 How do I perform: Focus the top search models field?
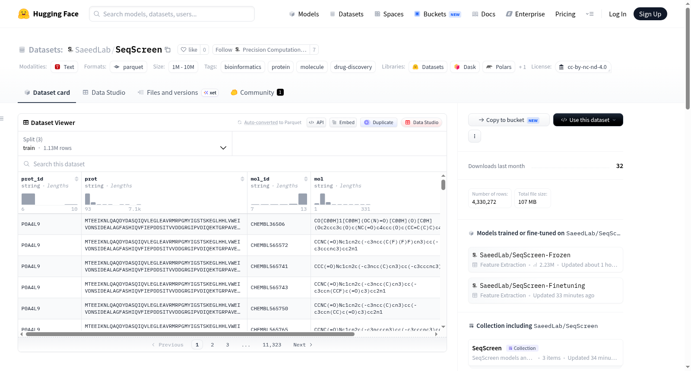click(x=172, y=14)
